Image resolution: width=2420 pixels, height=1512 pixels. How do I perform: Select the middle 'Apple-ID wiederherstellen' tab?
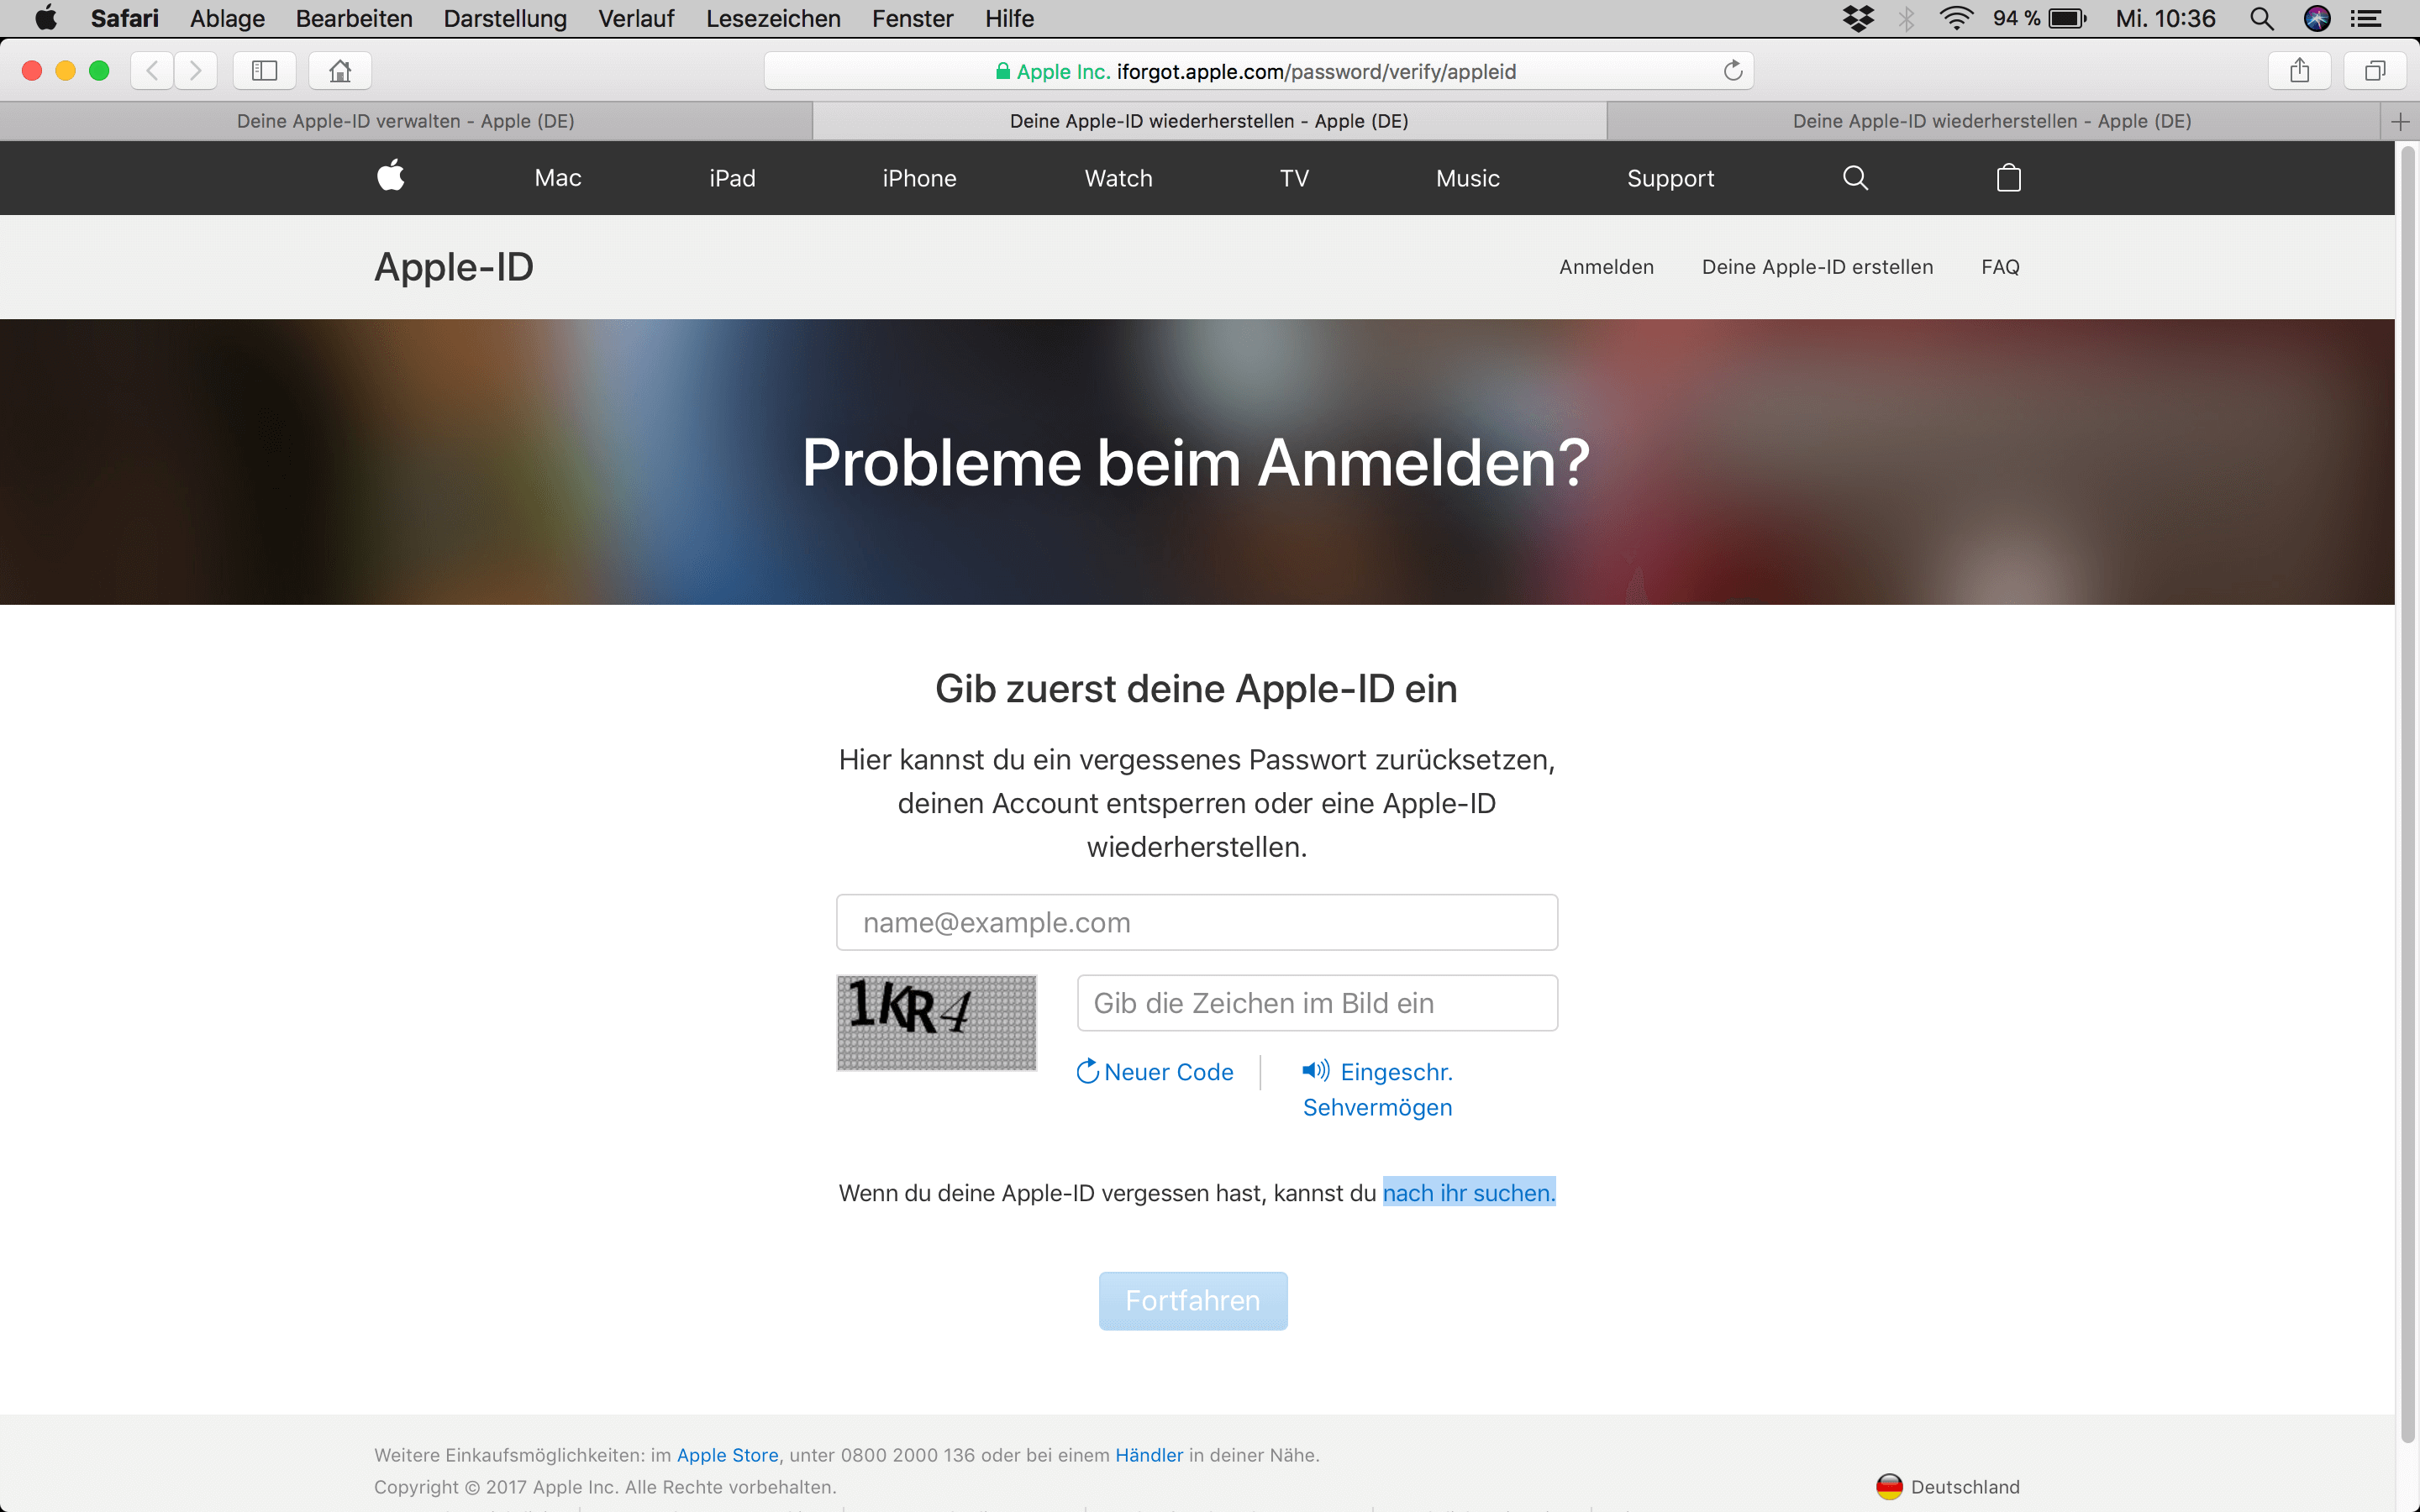[x=1209, y=121]
